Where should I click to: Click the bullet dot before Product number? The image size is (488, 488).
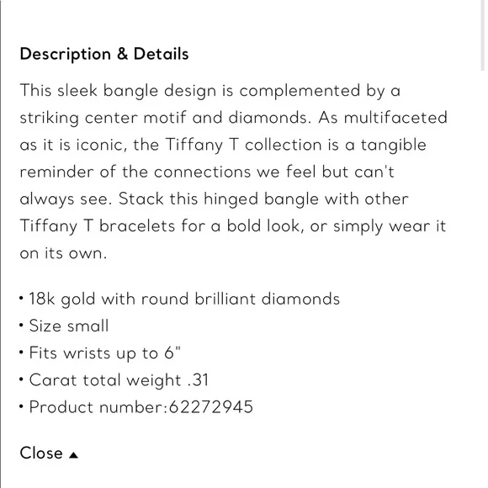(x=21, y=406)
